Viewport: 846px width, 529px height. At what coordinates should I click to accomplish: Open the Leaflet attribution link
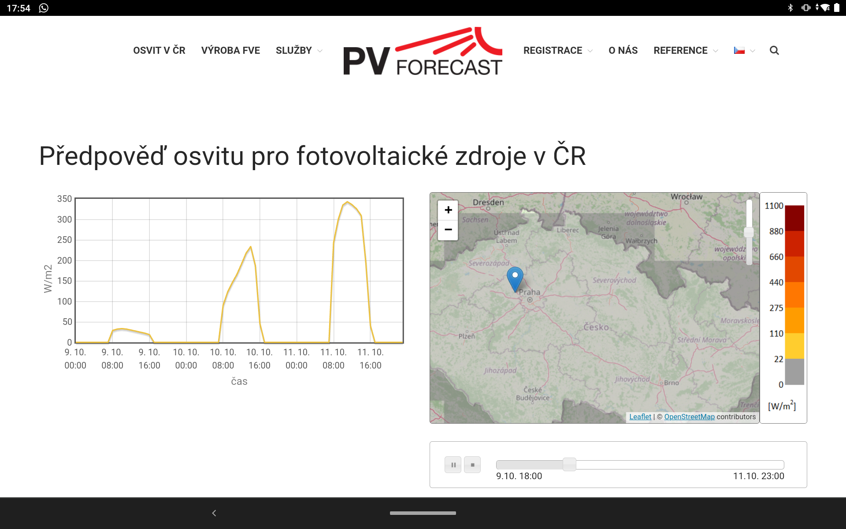point(640,417)
